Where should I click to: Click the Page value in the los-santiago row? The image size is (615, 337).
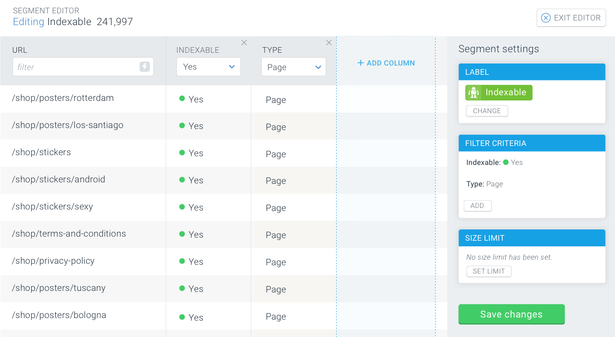pos(276,127)
